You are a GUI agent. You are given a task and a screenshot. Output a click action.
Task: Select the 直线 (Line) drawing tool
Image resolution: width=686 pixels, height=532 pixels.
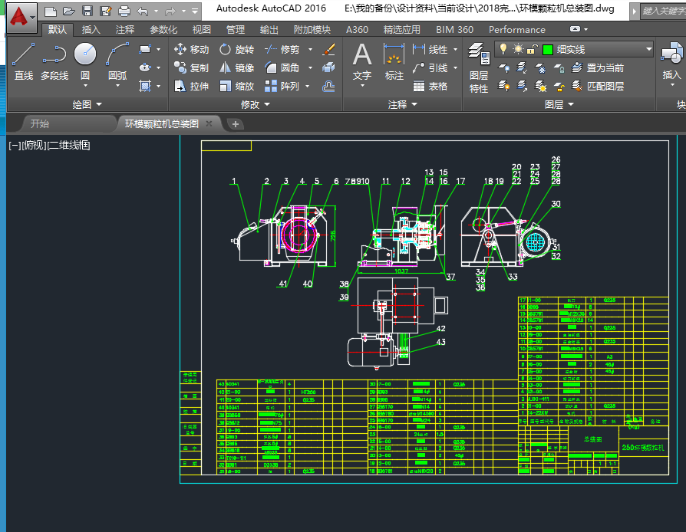point(23,61)
